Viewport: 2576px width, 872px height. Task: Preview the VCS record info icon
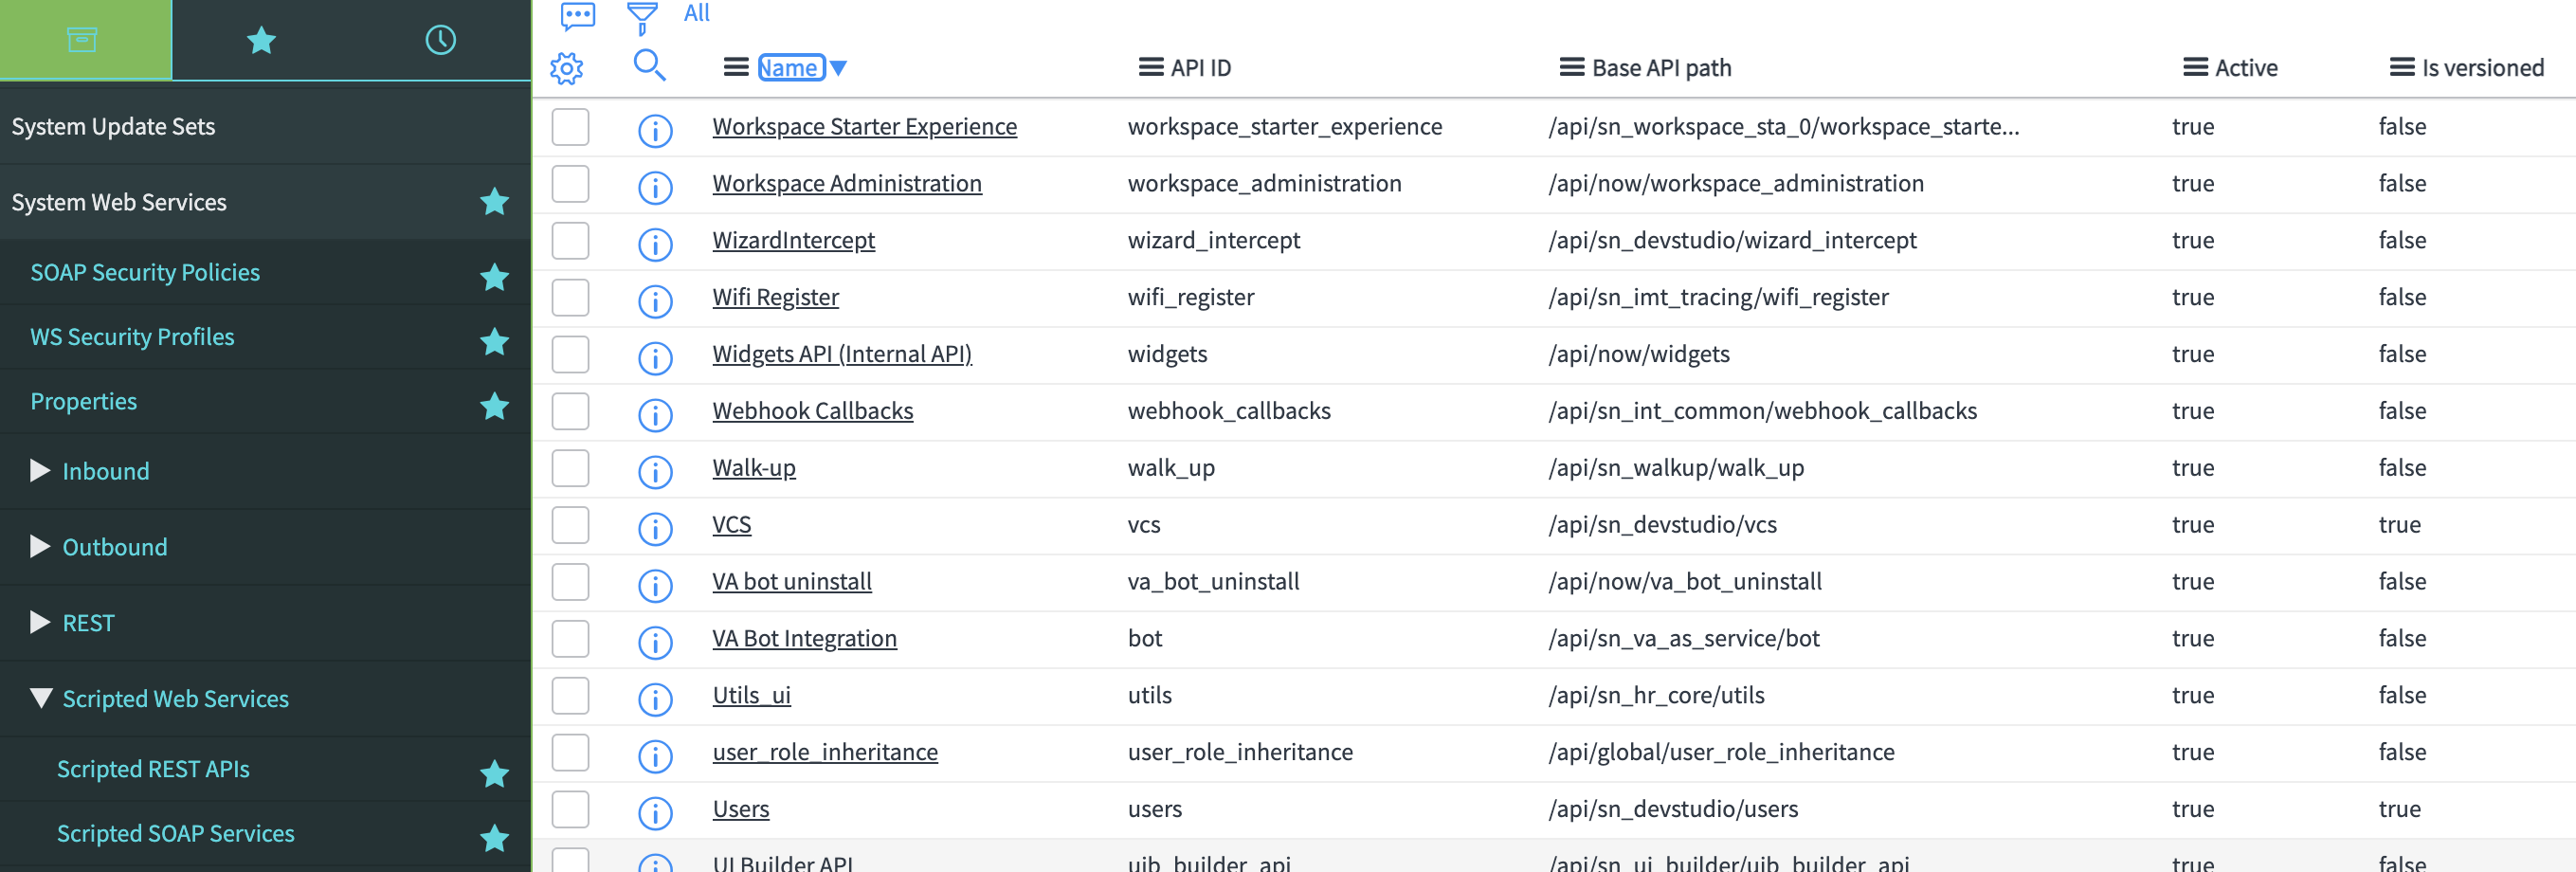(655, 528)
